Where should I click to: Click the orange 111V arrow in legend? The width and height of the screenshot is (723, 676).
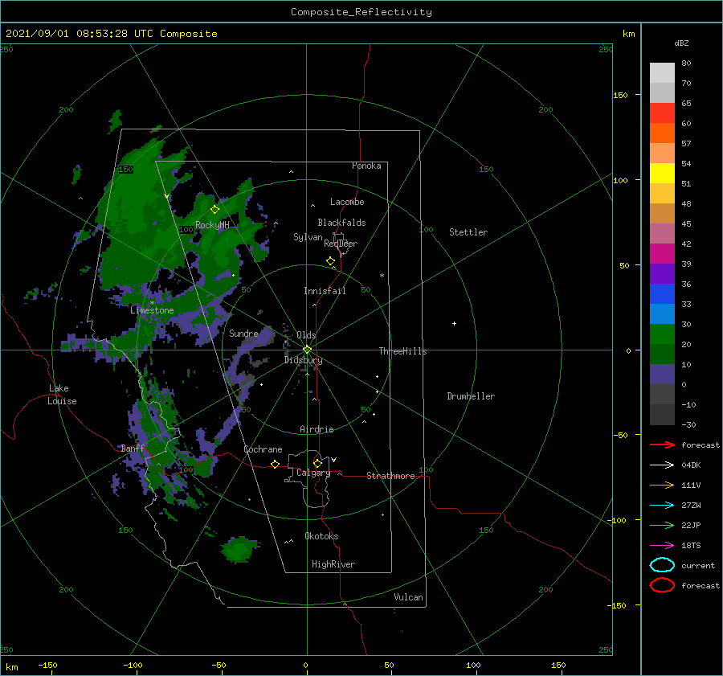pos(662,485)
